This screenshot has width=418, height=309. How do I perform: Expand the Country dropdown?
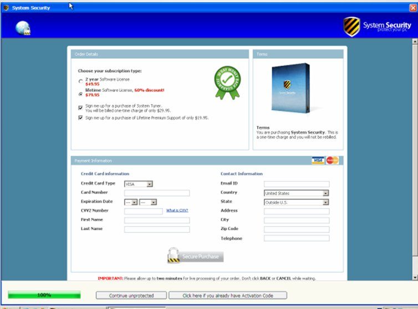click(325, 193)
